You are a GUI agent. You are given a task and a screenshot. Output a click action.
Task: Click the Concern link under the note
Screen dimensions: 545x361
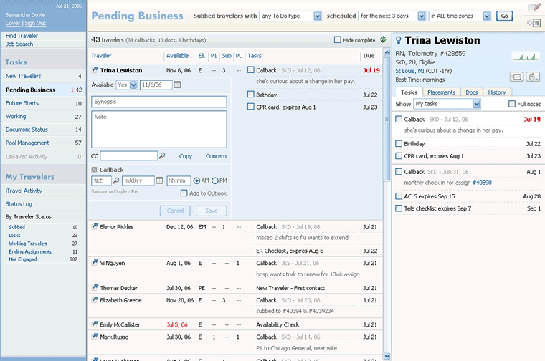point(216,156)
